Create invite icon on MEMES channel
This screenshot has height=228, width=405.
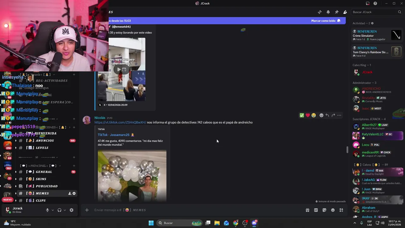(70, 193)
